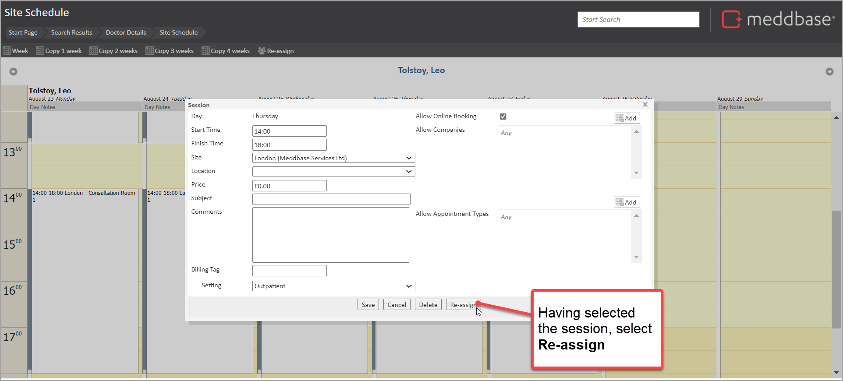
Task: Go to Search Results breadcrumb
Action: pyautogui.click(x=71, y=32)
